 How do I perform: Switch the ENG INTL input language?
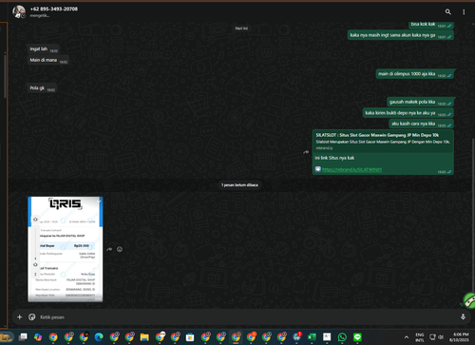tap(420, 337)
